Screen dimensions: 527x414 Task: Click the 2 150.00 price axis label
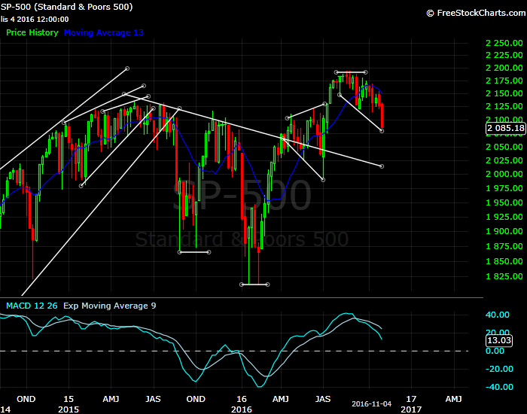pyautogui.click(x=504, y=93)
